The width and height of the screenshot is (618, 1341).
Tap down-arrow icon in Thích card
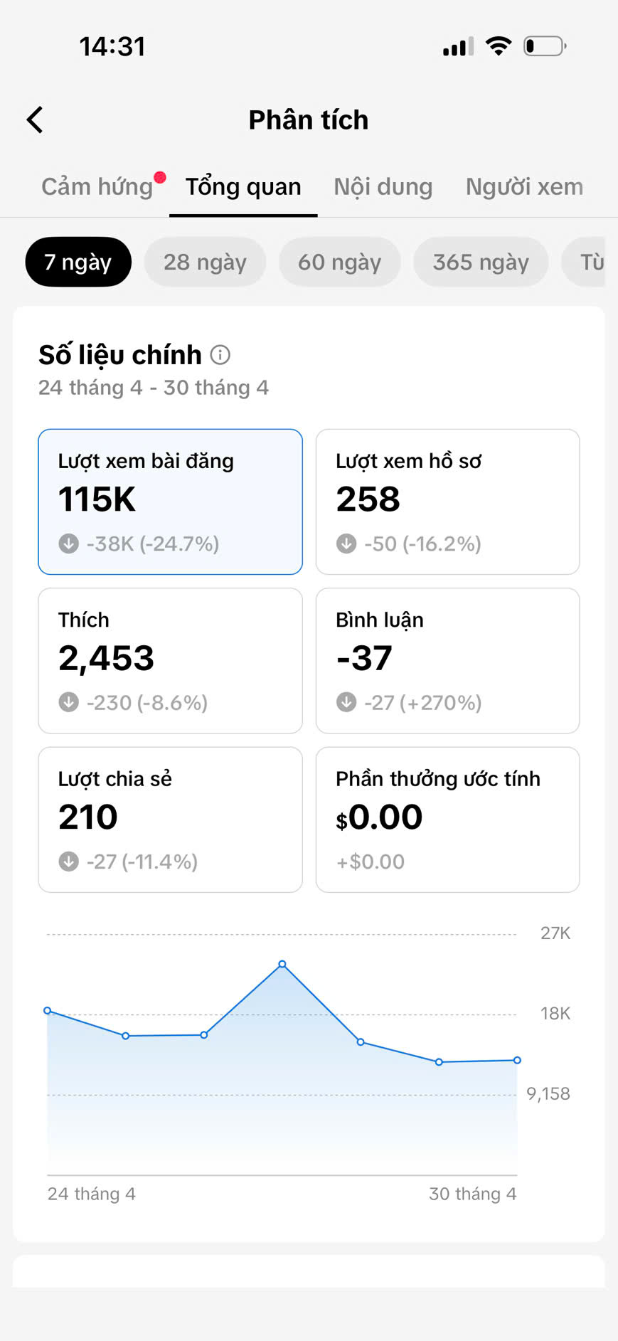(68, 702)
